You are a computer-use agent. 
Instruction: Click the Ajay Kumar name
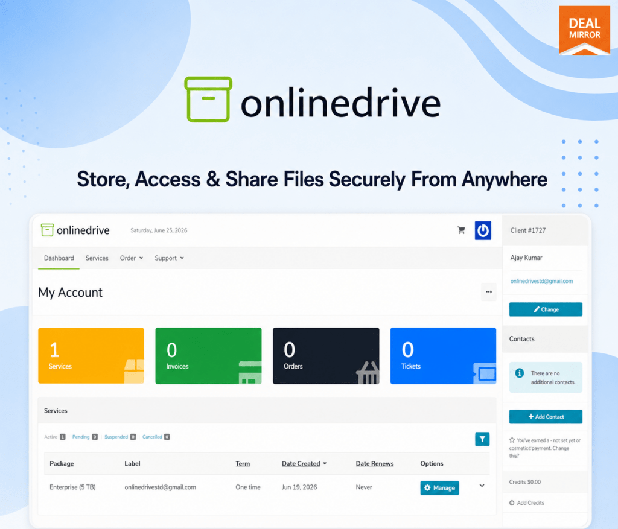tap(526, 258)
